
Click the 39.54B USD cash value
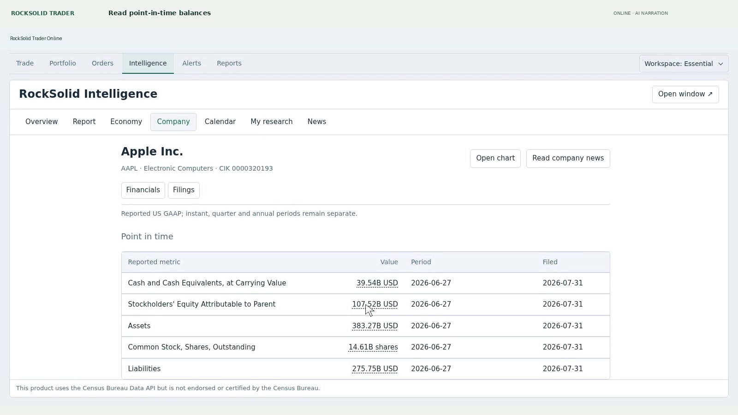coord(377,283)
